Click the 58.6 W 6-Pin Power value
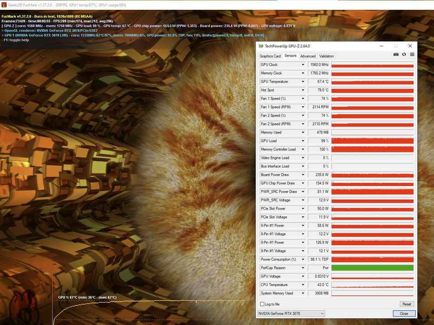 (x=319, y=226)
